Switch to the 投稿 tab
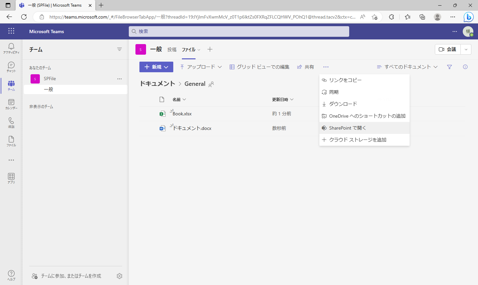This screenshot has width=478, height=285. click(172, 49)
